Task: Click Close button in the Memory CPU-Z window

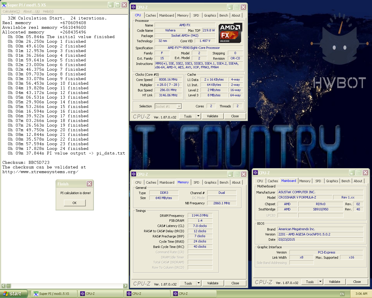Action: coord(235,283)
